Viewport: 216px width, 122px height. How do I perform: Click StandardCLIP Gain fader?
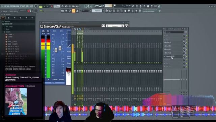[56, 50]
